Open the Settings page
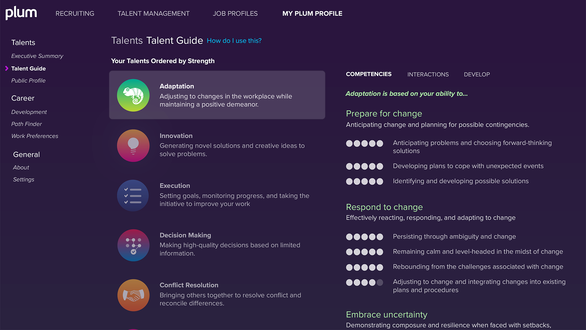 (x=24, y=179)
